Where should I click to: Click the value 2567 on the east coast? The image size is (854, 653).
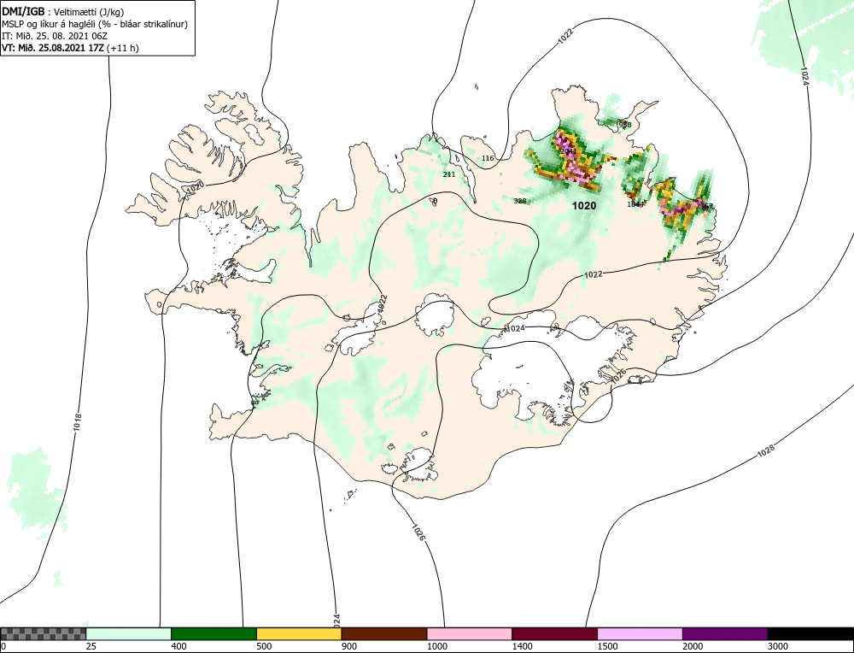705,206
